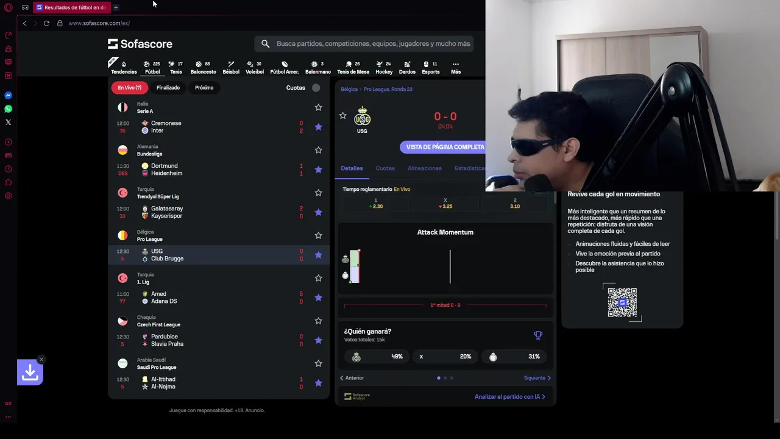Select the Hockey sport category
780x439 pixels.
(384, 67)
